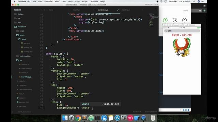Click the tab options dots right of the editor tabs

click(156, 10)
